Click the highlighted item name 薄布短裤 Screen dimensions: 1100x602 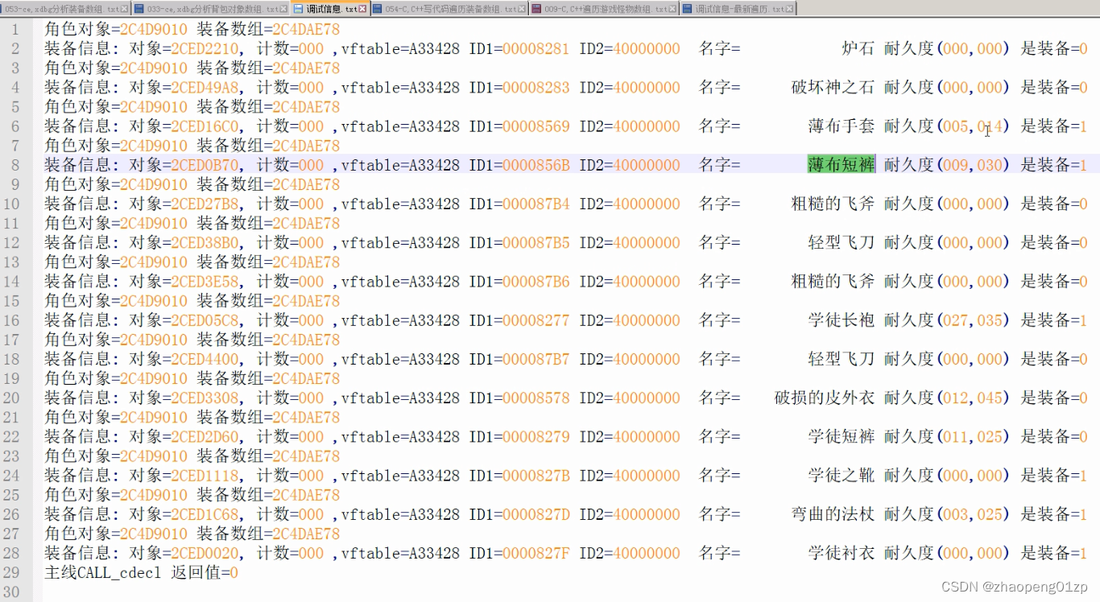(x=842, y=165)
